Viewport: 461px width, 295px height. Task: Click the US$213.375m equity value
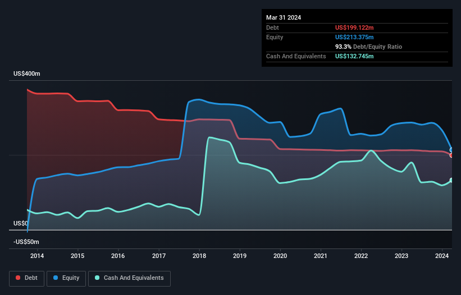[354, 37]
